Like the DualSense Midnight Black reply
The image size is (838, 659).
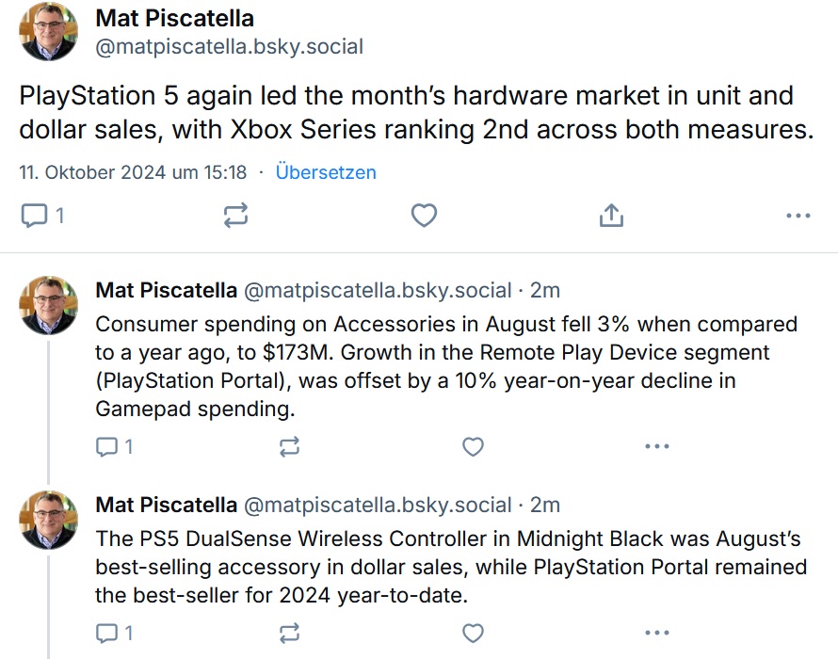pos(473,633)
